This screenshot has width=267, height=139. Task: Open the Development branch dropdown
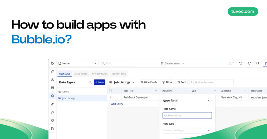pos(172,63)
